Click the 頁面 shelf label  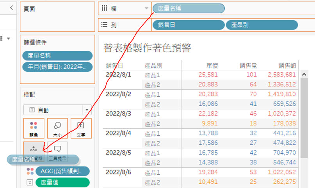pyautogui.click(x=29, y=9)
